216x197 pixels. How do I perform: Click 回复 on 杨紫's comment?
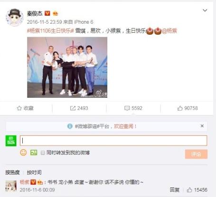pyautogui.click(x=175, y=190)
